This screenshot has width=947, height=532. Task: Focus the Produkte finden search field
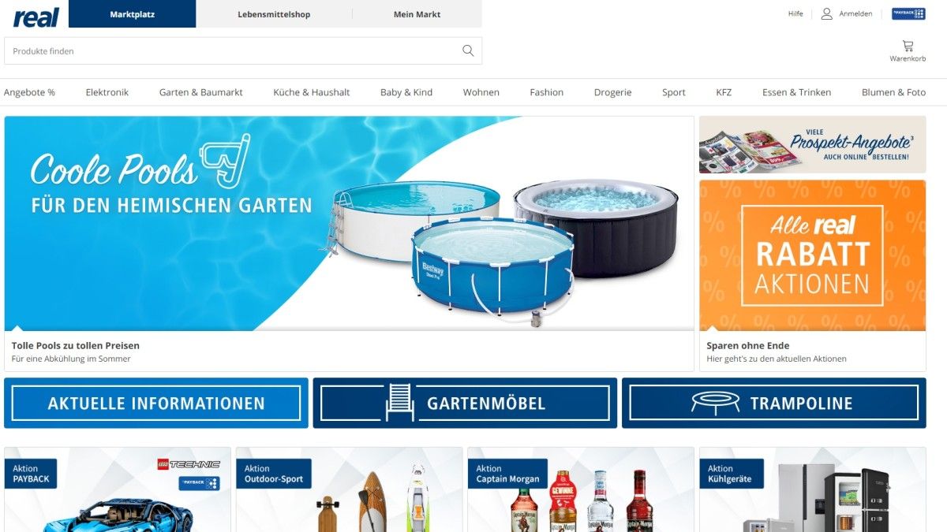click(233, 50)
